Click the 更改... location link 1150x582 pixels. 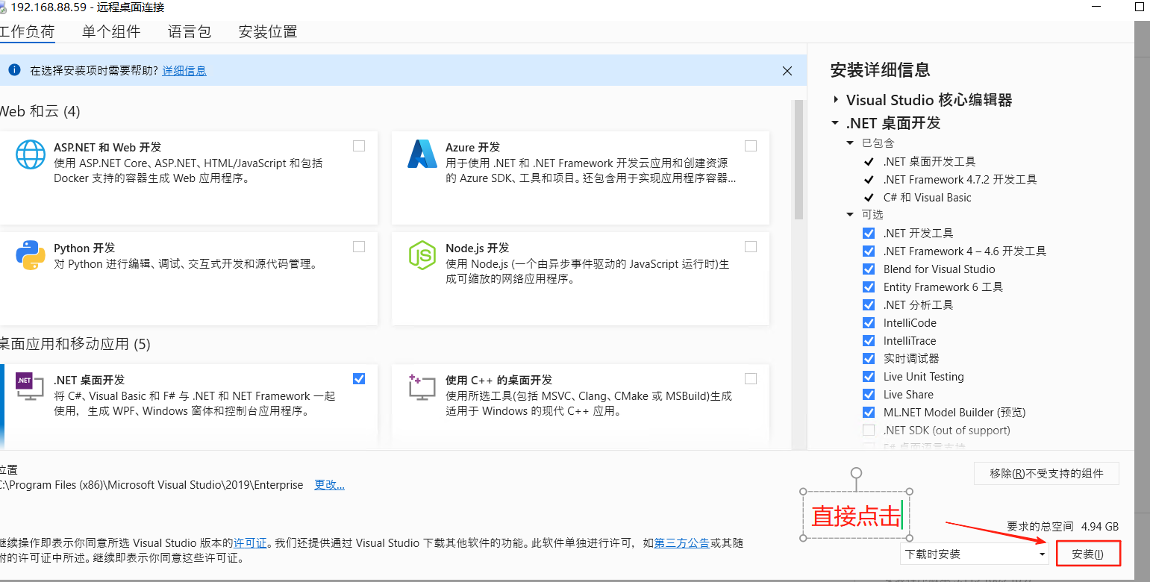(330, 485)
